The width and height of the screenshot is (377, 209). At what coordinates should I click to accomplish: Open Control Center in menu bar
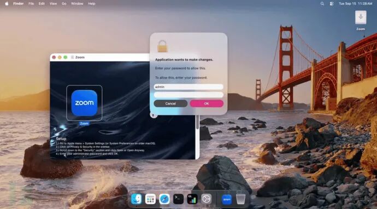point(332,4)
